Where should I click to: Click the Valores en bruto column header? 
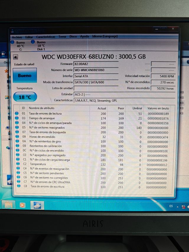(x=158, y=108)
